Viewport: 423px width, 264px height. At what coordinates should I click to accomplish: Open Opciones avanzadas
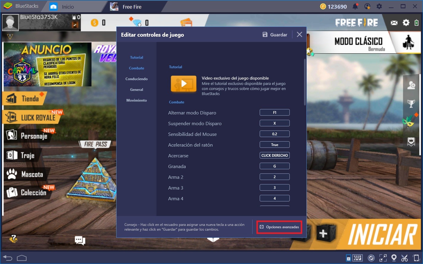[279, 227]
